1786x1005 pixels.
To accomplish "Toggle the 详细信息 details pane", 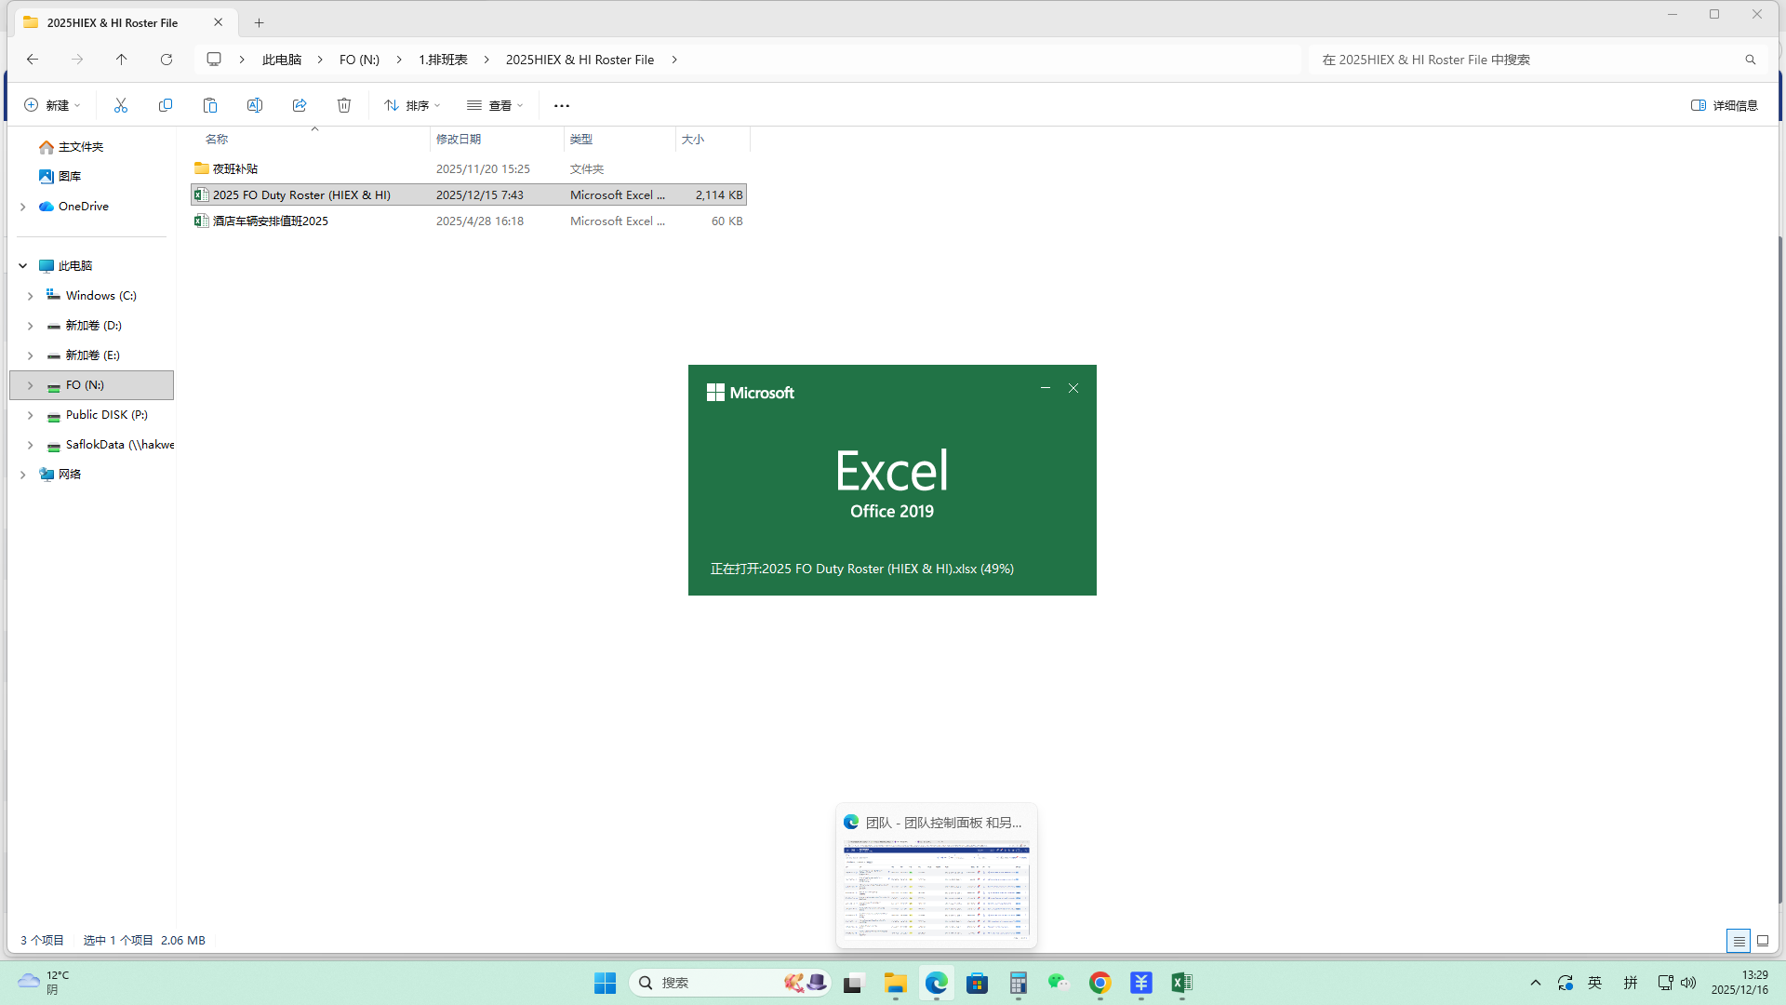I will pyautogui.click(x=1725, y=105).
